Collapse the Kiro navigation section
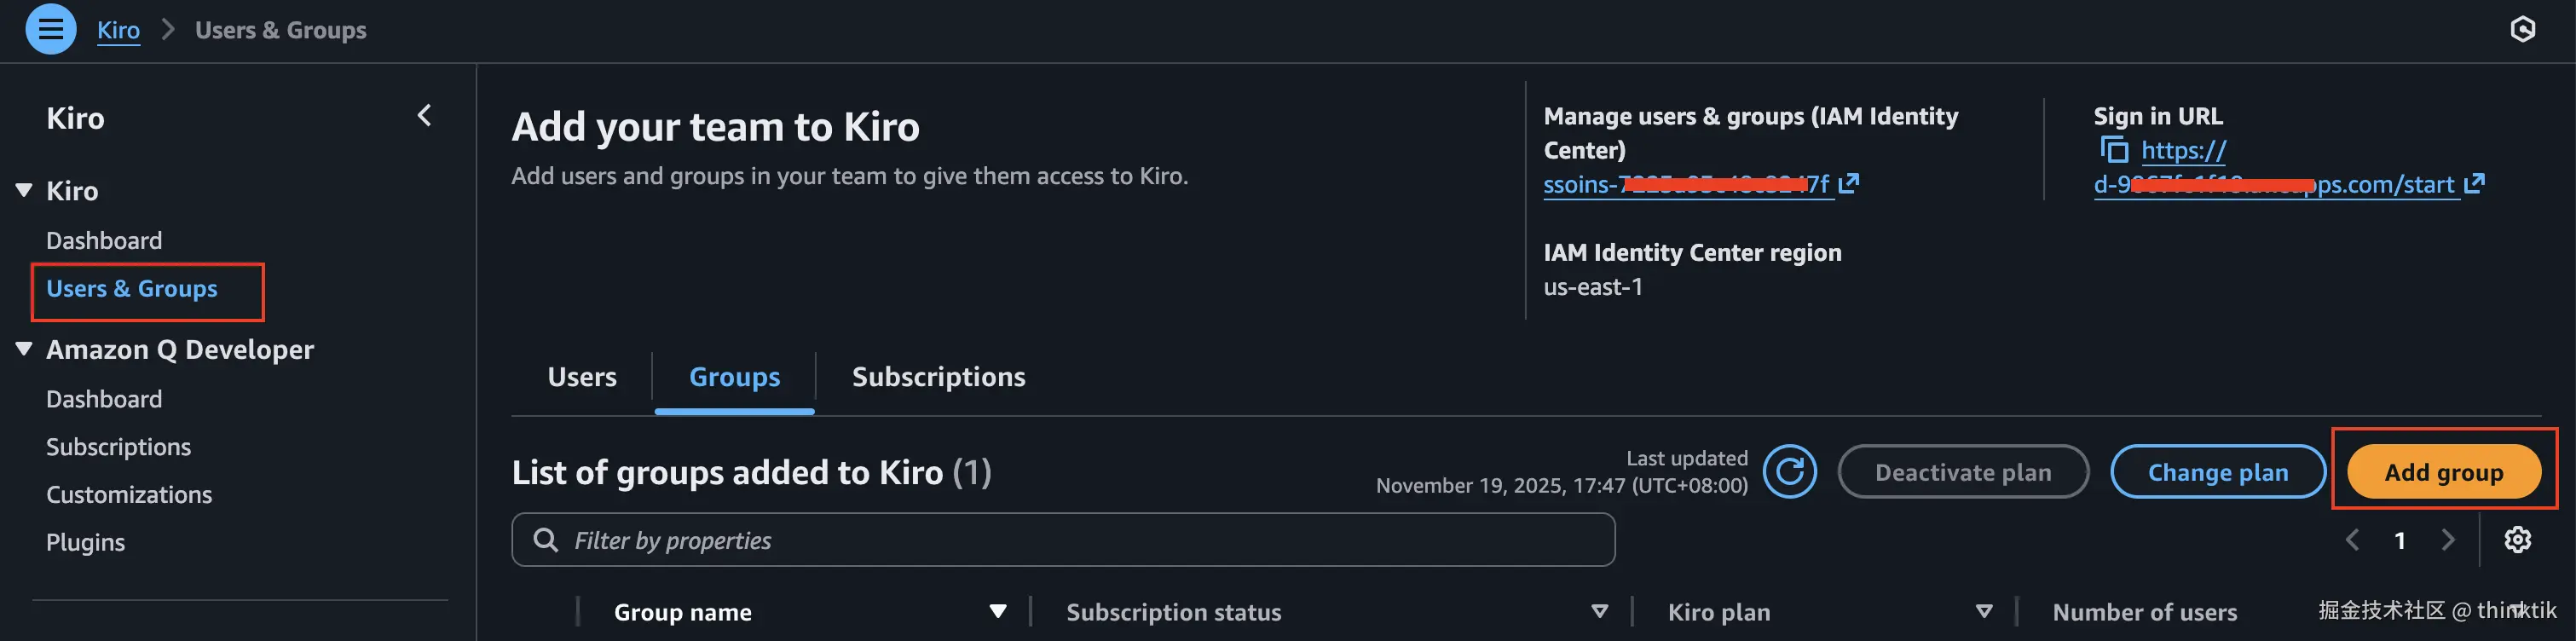Screen dimensions: 2576x641 coord(24,190)
